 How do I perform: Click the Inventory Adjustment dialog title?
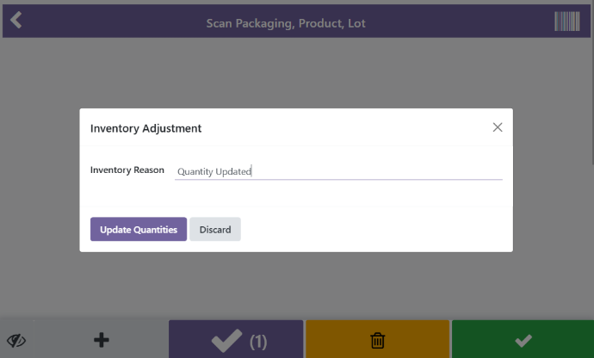(145, 128)
